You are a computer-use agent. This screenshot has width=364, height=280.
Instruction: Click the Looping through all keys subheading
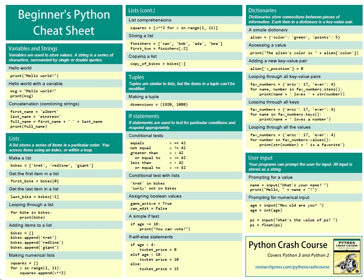tap(273, 102)
